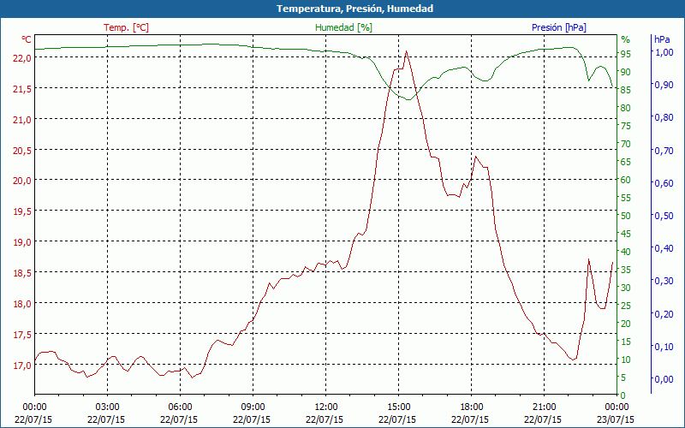Click the chart title Temperatura, Presión, Humedad

(342, 9)
